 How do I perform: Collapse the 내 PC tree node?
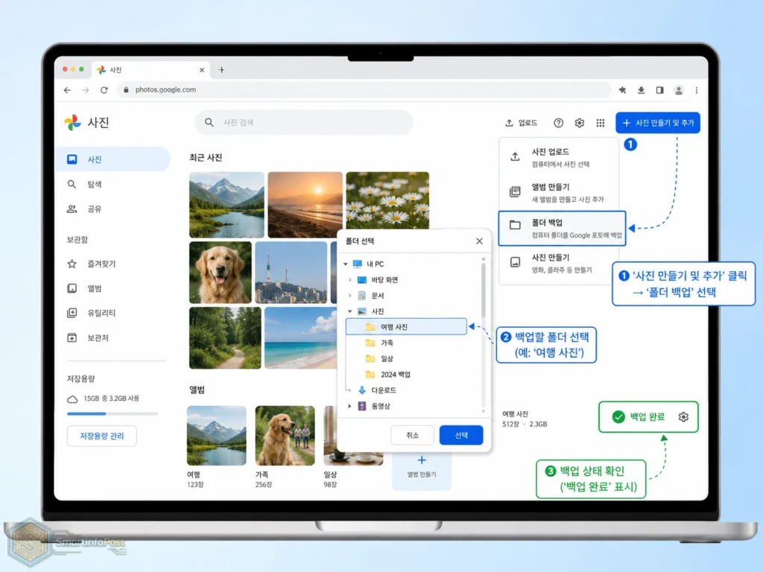coord(346,264)
